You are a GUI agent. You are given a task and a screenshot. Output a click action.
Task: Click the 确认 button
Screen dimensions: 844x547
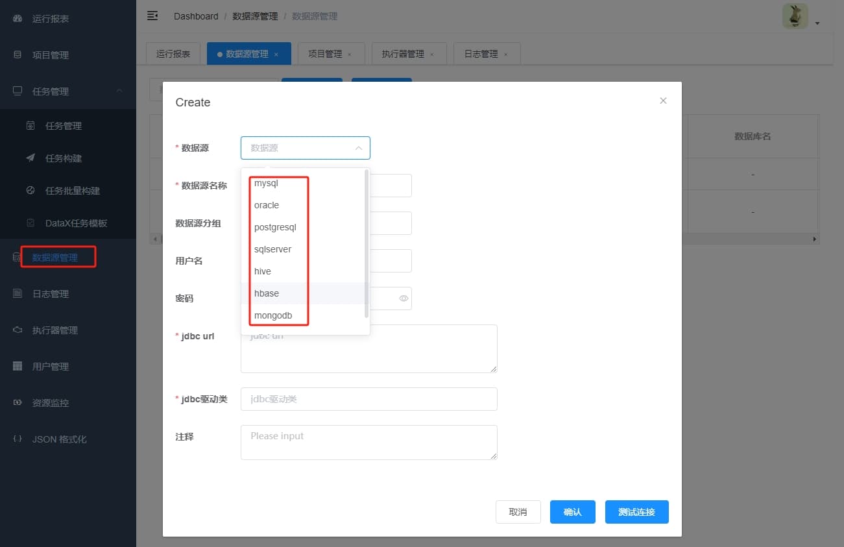click(572, 512)
